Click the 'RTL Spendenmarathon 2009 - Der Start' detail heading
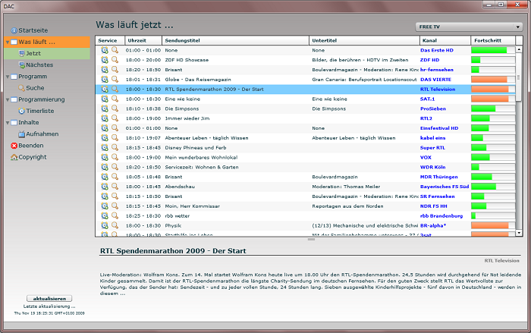This screenshot has width=531, height=333. click(x=173, y=251)
